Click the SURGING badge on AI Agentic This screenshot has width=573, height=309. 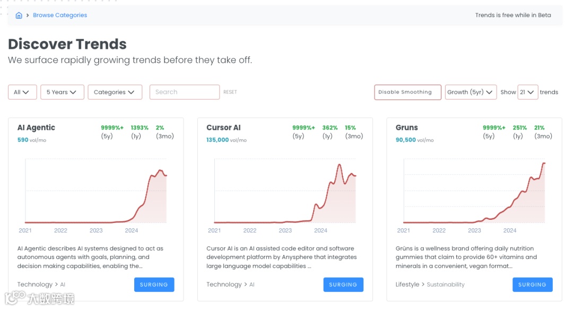[154, 285]
